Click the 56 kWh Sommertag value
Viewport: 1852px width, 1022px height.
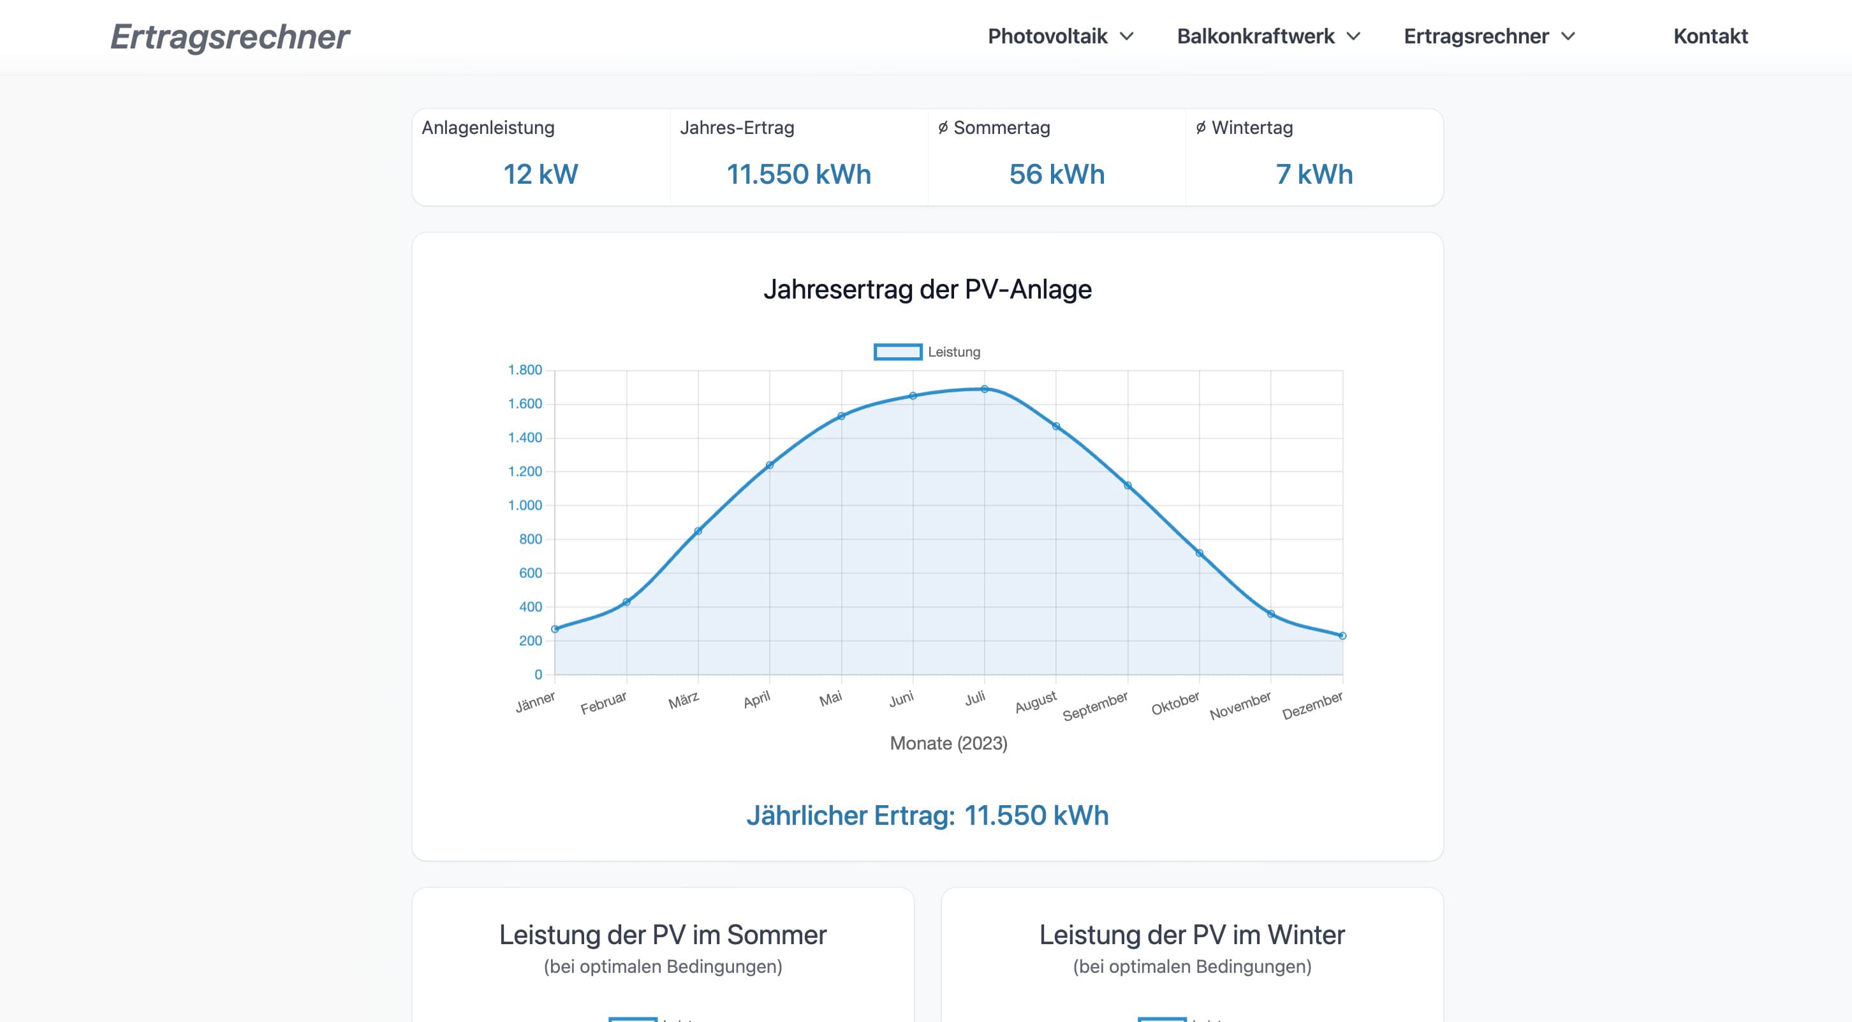pos(1057,174)
